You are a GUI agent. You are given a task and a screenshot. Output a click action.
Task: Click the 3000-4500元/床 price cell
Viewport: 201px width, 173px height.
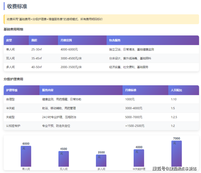pyautogui.click(x=71, y=58)
